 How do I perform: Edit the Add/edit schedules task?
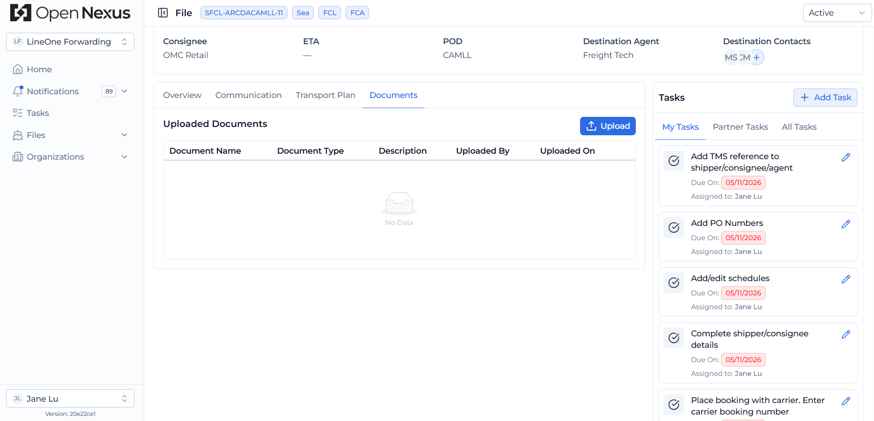point(846,279)
